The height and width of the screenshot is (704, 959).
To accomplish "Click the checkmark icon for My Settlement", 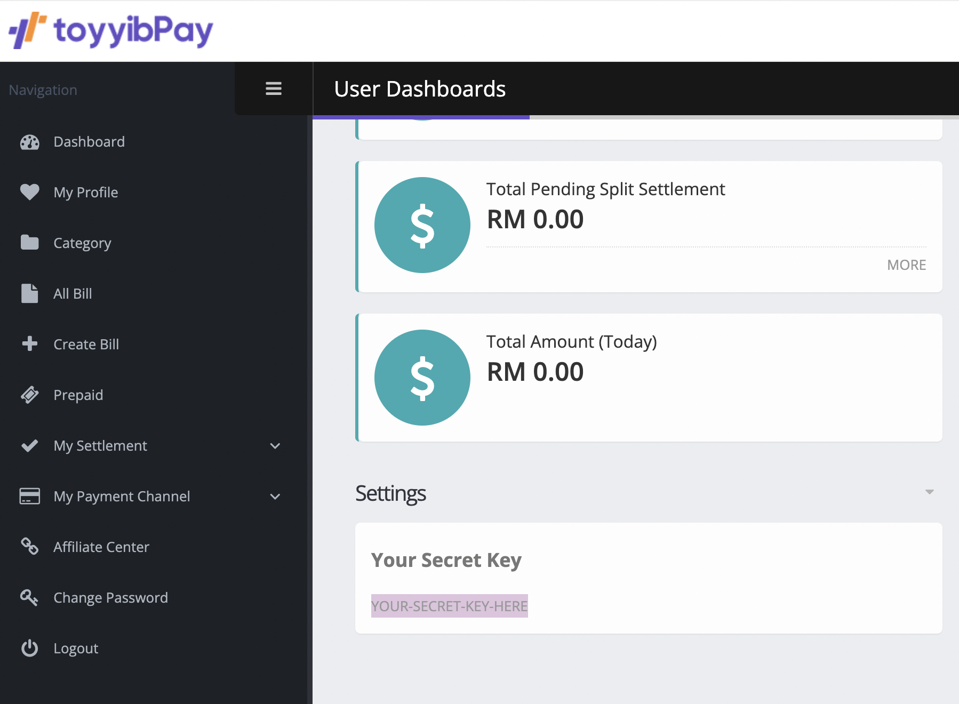I will [29, 445].
